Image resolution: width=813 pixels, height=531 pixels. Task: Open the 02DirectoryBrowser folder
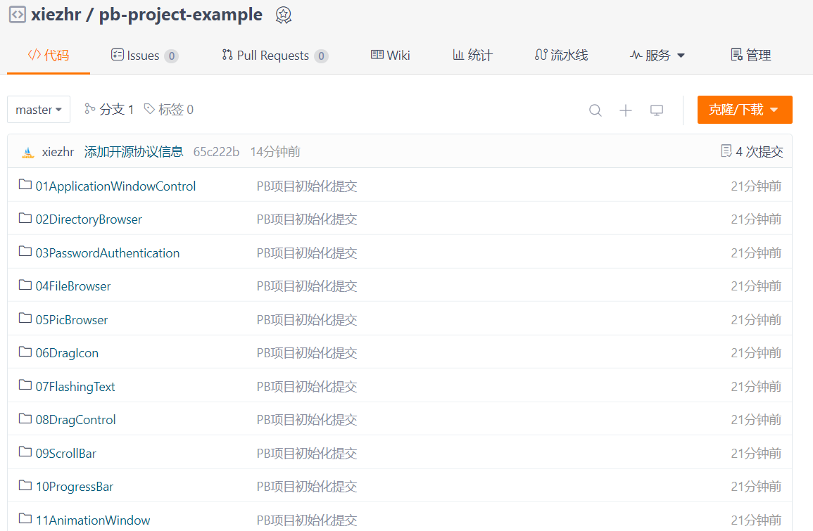click(x=89, y=219)
